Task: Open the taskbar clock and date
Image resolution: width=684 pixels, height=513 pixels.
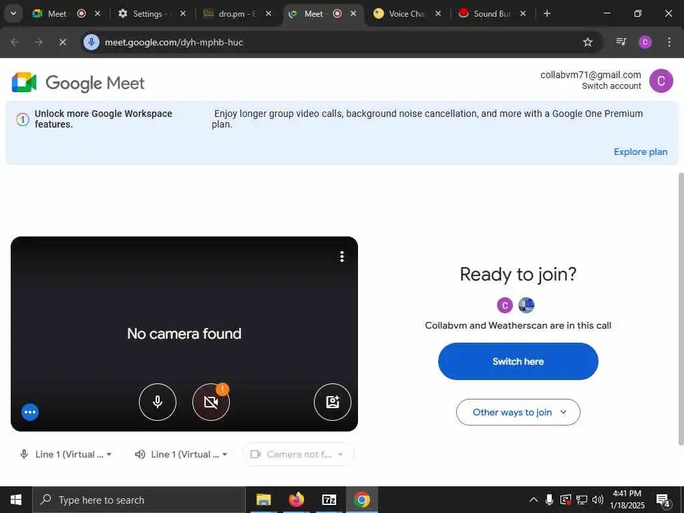Action: point(627,500)
